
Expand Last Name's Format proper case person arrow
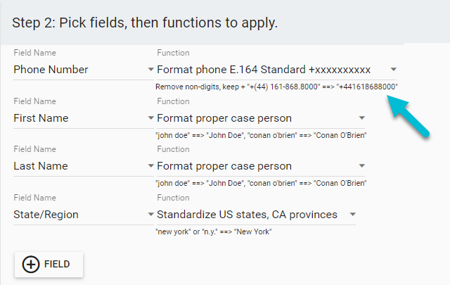[362, 166]
